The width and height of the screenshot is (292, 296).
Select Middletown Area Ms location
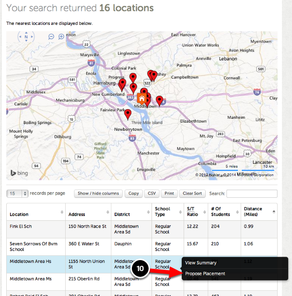(x=31, y=279)
